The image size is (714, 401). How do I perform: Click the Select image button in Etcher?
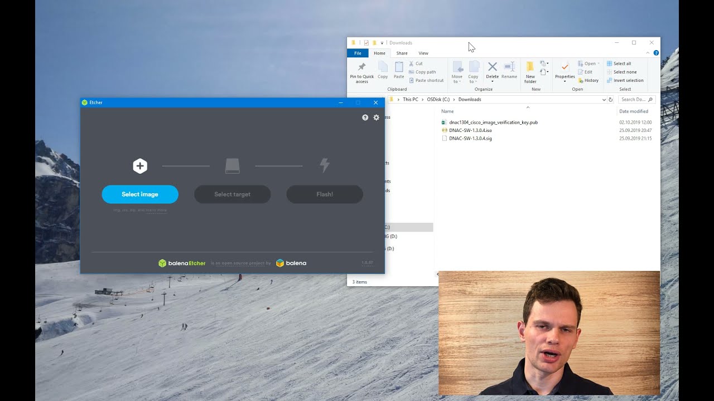[x=140, y=194]
